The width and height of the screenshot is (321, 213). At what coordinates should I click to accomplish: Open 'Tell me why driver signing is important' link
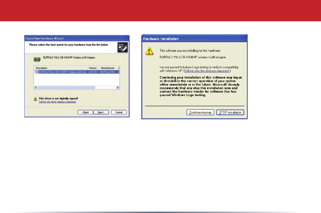(57, 102)
